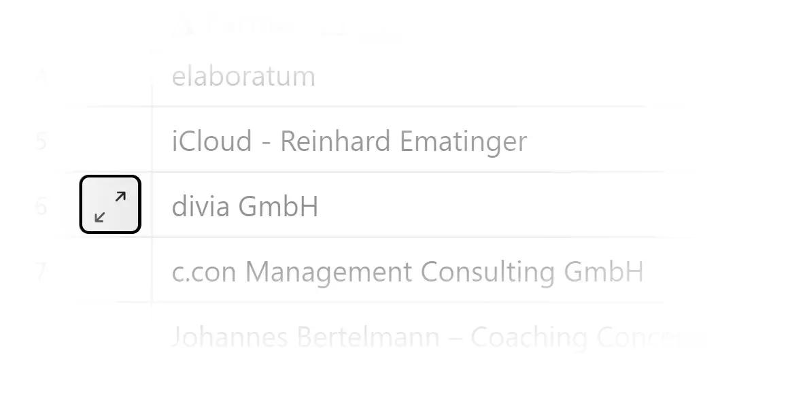The width and height of the screenshot is (805, 408).
Task: Click the iCloud - Reinhard Ematinger entry
Action: click(349, 141)
